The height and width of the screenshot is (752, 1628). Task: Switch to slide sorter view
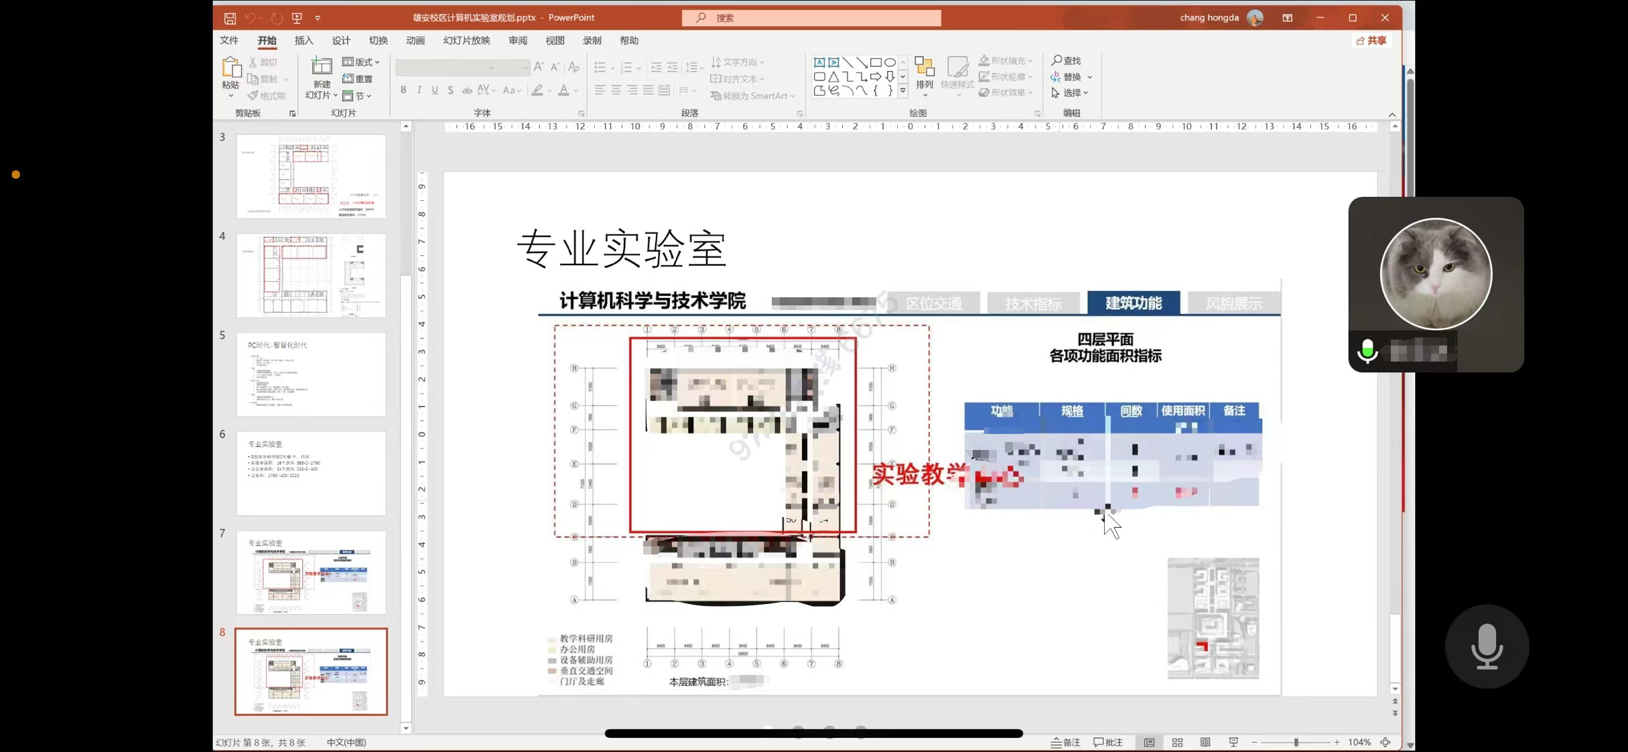pyautogui.click(x=1177, y=742)
